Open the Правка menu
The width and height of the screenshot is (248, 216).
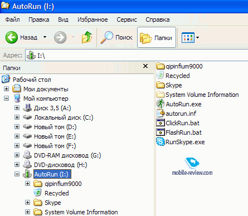pos(39,19)
